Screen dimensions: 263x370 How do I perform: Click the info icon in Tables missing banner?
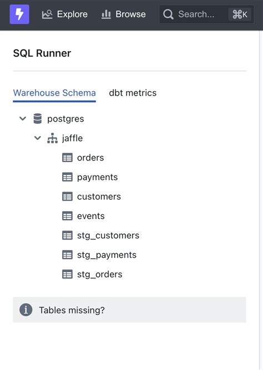26,309
